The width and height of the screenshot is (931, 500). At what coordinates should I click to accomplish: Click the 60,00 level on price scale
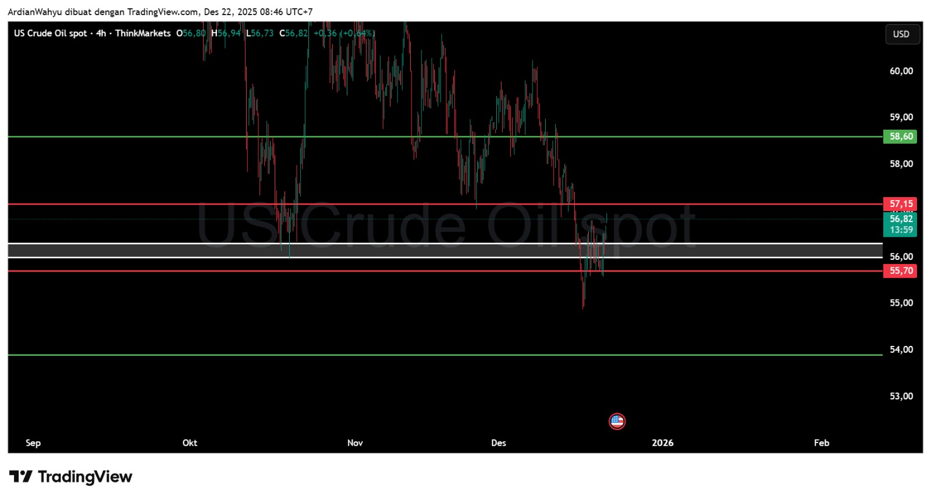[x=901, y=71]
